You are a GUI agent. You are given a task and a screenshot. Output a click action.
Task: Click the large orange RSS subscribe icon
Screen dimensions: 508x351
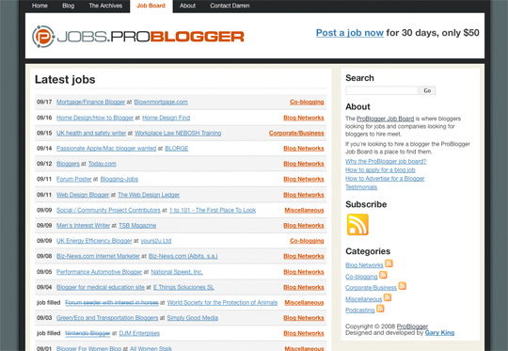[357, 224]
